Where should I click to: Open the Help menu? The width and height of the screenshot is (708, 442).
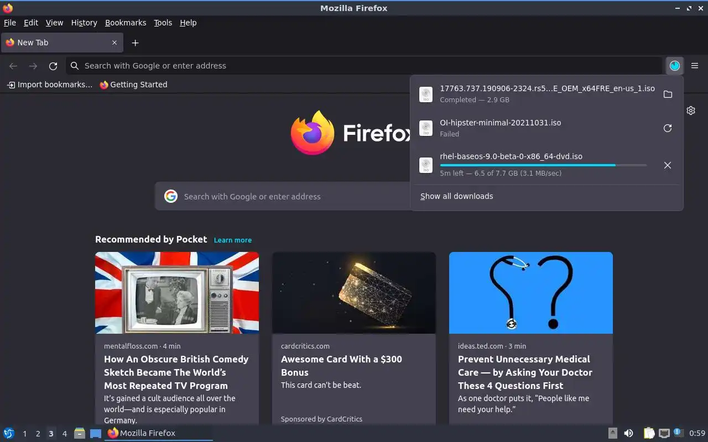pos(188,23)
